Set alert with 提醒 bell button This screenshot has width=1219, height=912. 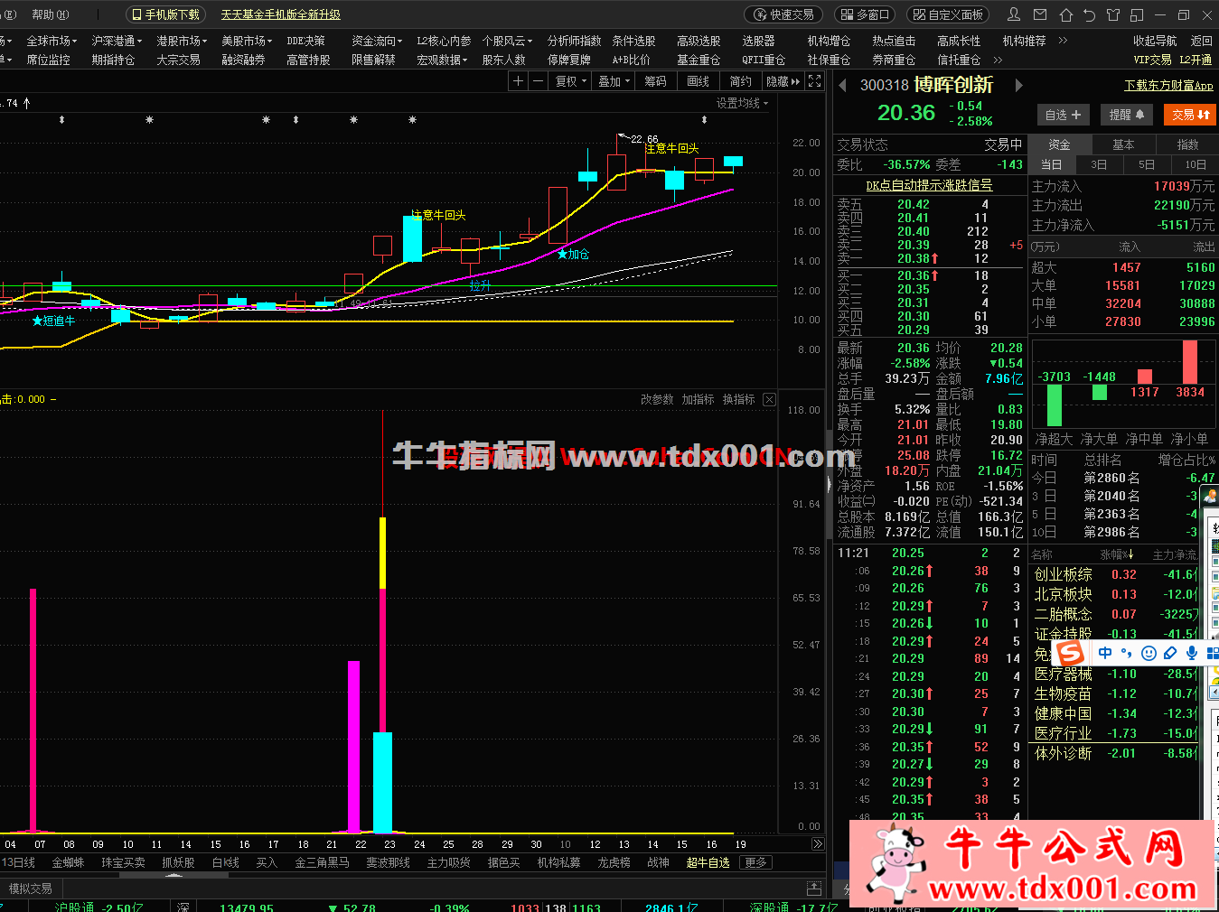(1127, 115)
